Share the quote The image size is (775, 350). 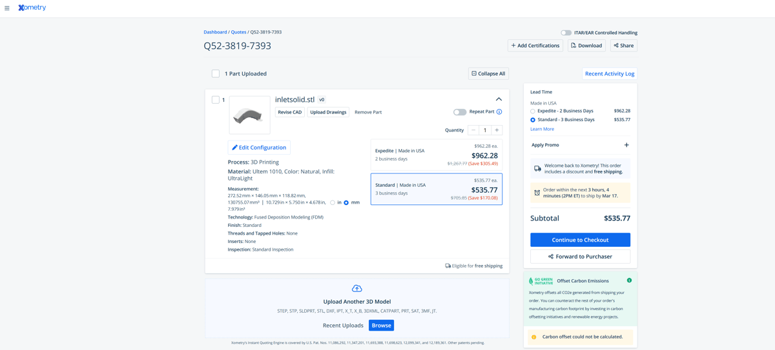point(624,46)
